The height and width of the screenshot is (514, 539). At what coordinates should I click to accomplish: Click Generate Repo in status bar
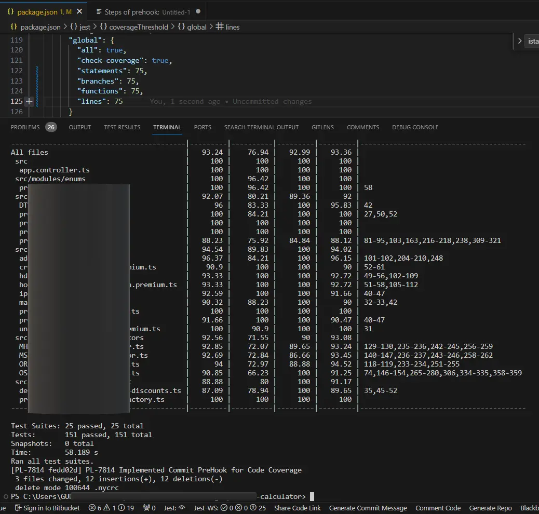pos(490,508)
